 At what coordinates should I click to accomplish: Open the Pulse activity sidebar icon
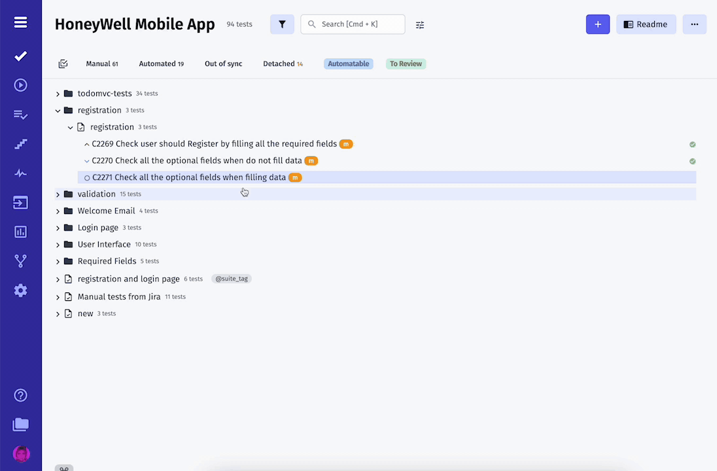[x=20, y=173]
